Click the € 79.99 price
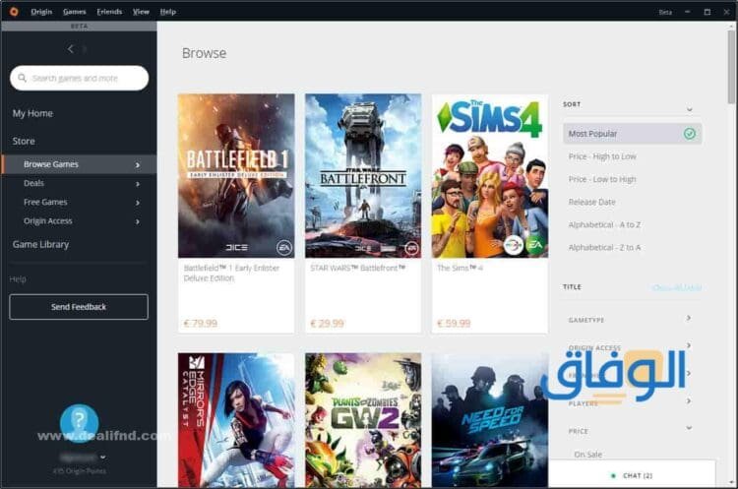 click(x=200, y=324)
